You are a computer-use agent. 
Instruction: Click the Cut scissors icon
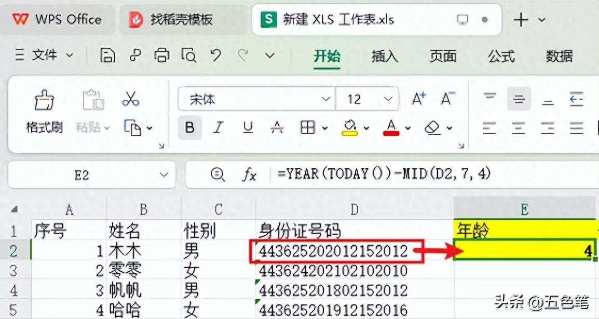pyautogui.click(x=130, y=99)
